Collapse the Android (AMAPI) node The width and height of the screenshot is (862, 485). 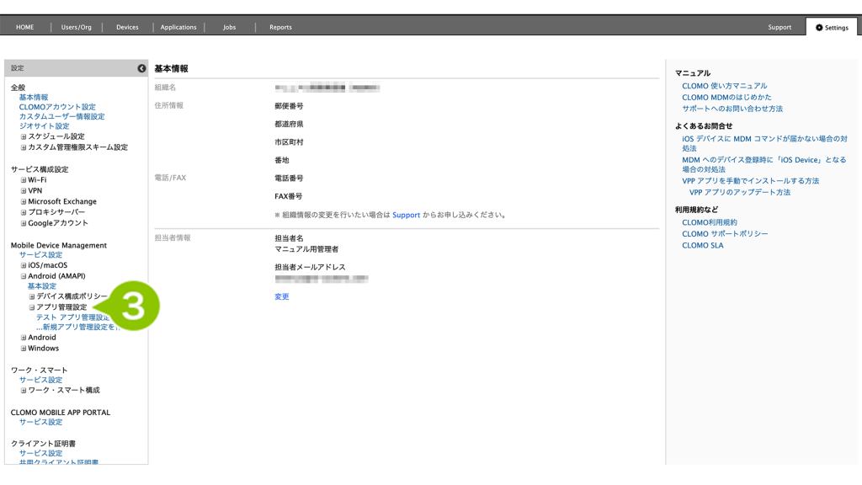24,276
